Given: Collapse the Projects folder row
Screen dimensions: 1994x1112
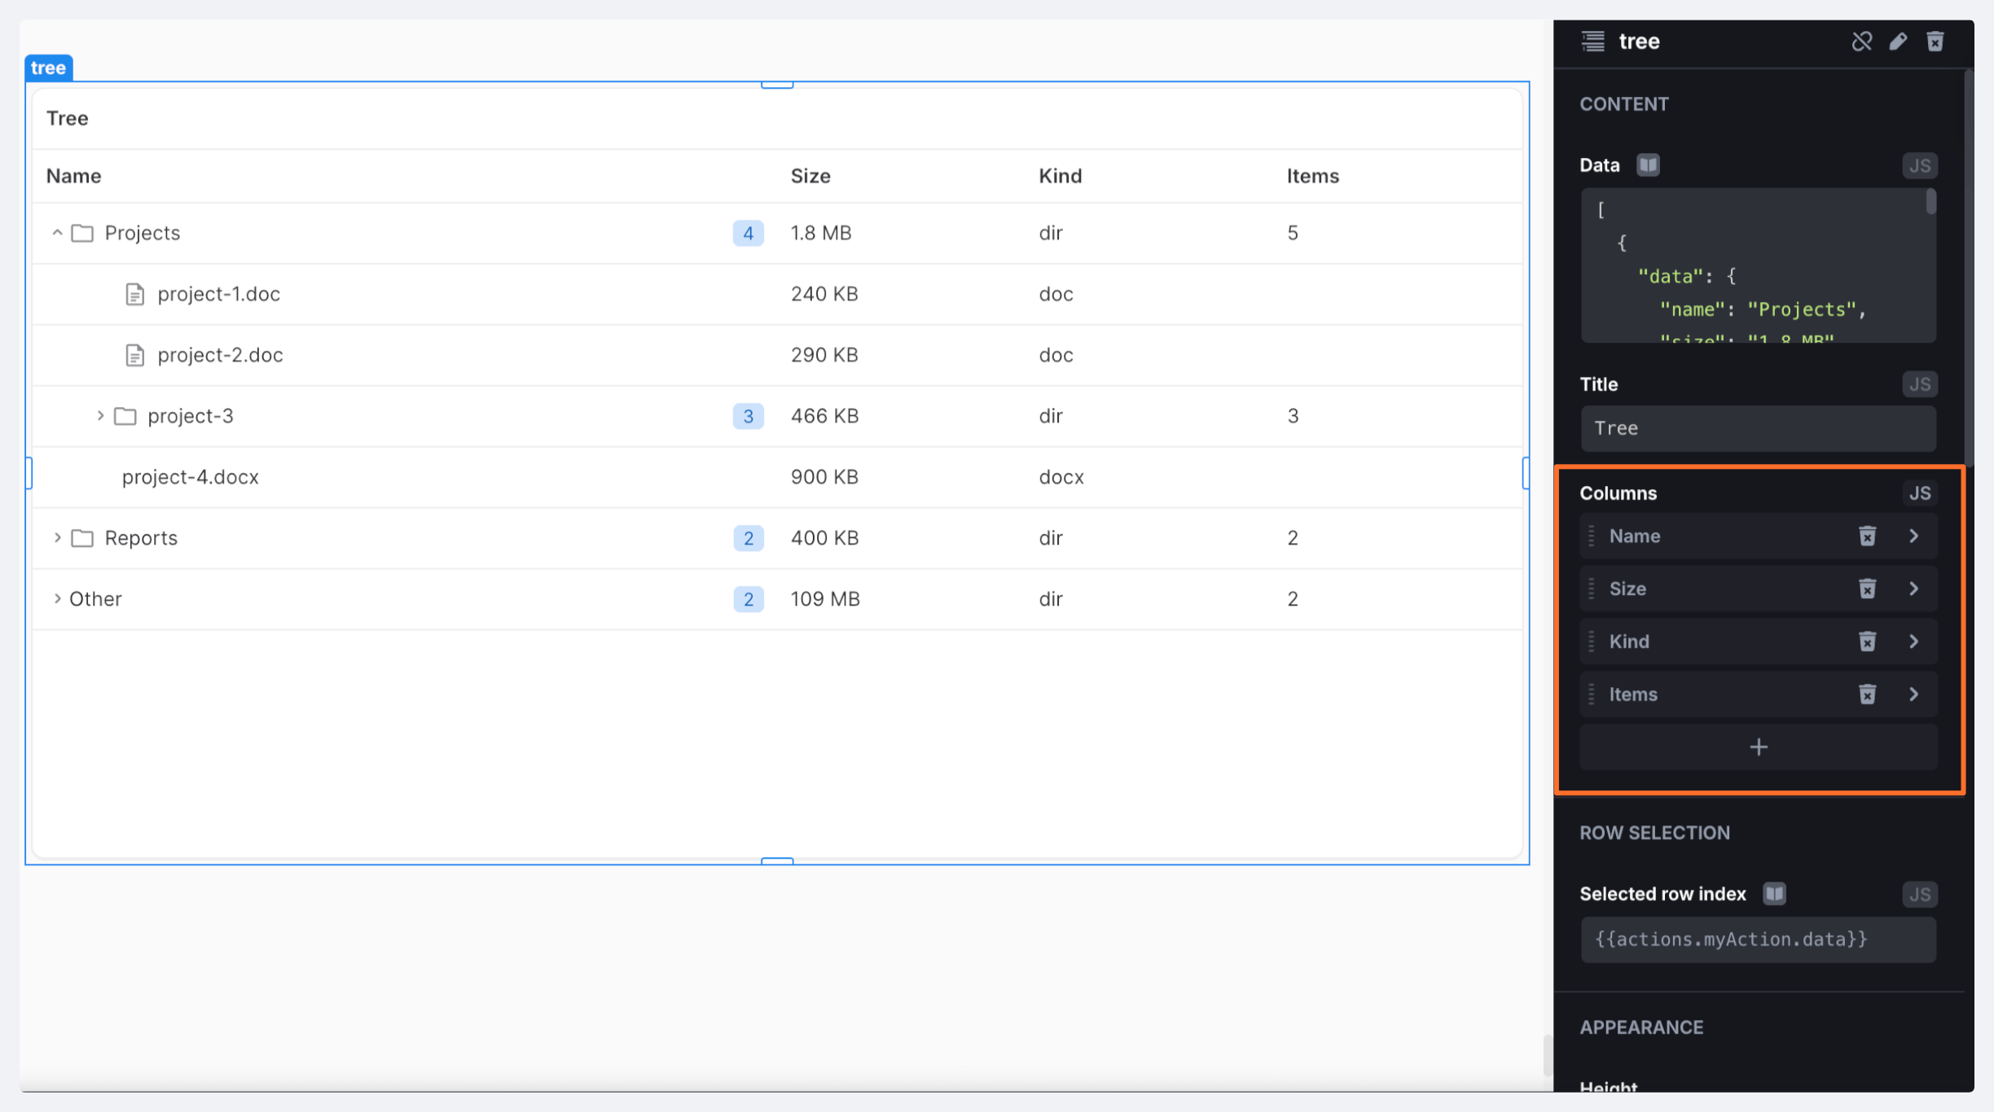Looking at the screenshot, I should [x=57, y=233].
